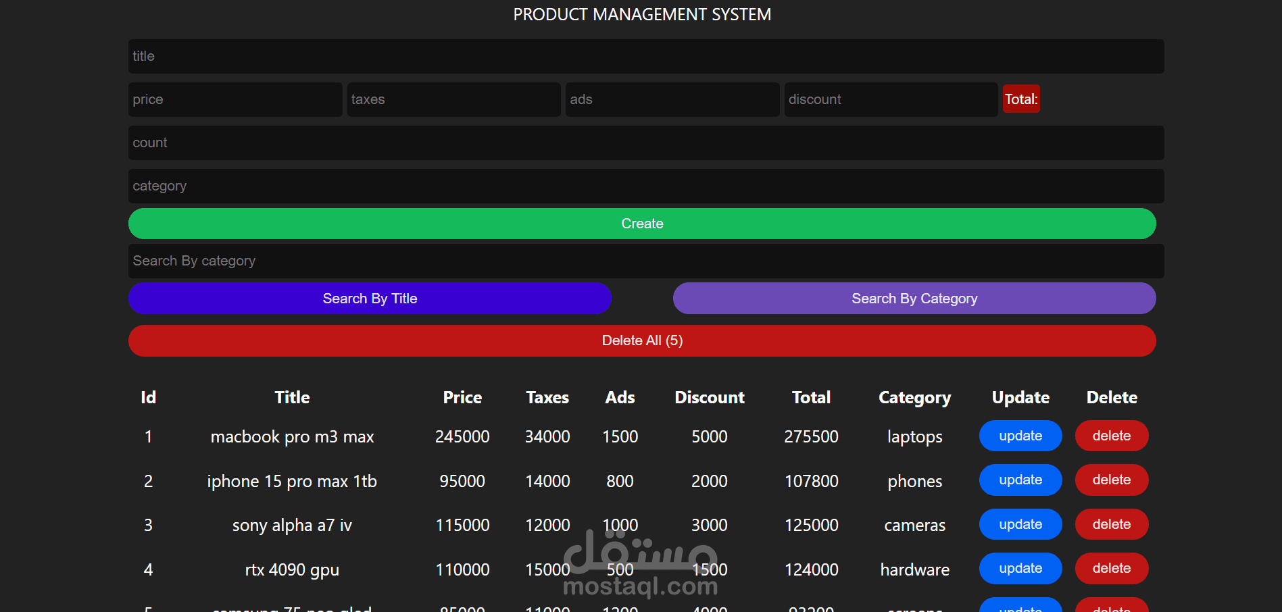Click the Id cell of the macbook row
The width and height of the screenshot is (1282, 612).
(148, 436)
